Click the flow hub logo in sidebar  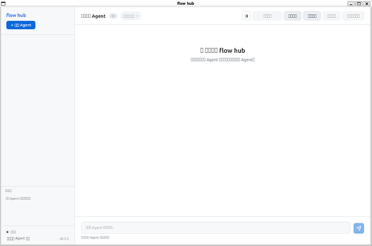click(x=16, y=15)
